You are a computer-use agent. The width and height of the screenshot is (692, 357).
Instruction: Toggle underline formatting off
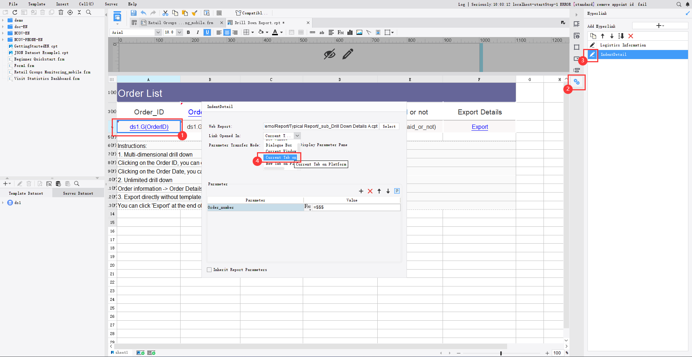pyautogui.click(x=207, y=32)
